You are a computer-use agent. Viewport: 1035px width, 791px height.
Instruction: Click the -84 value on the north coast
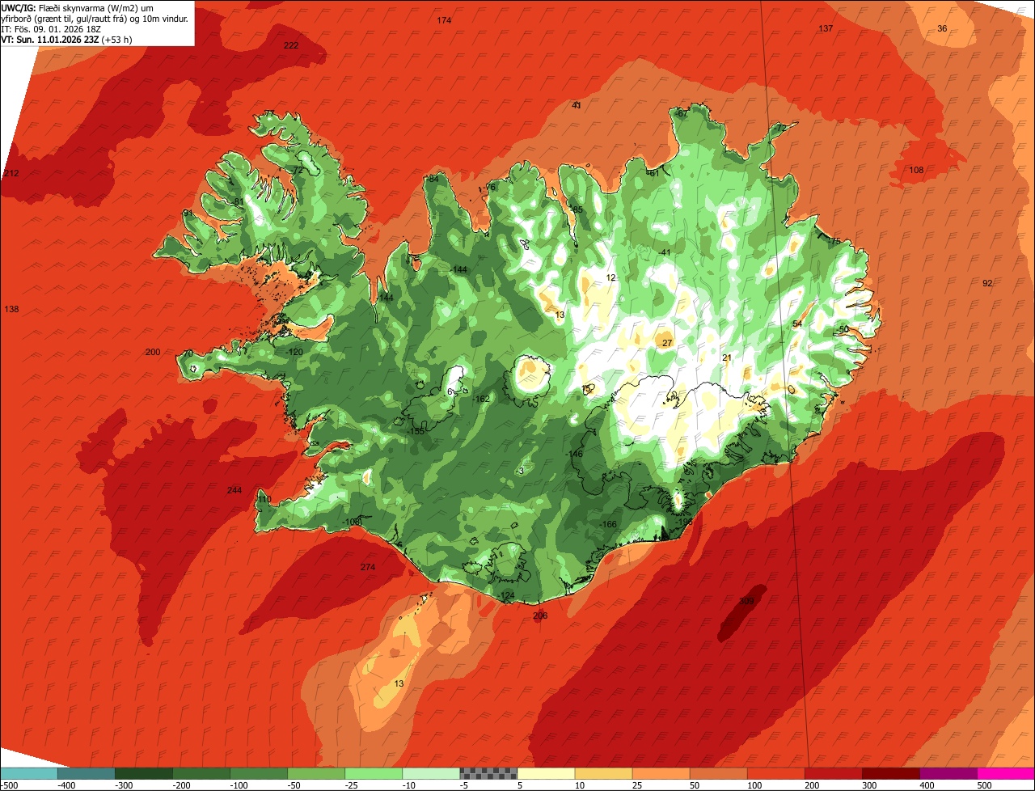point(433,180)
